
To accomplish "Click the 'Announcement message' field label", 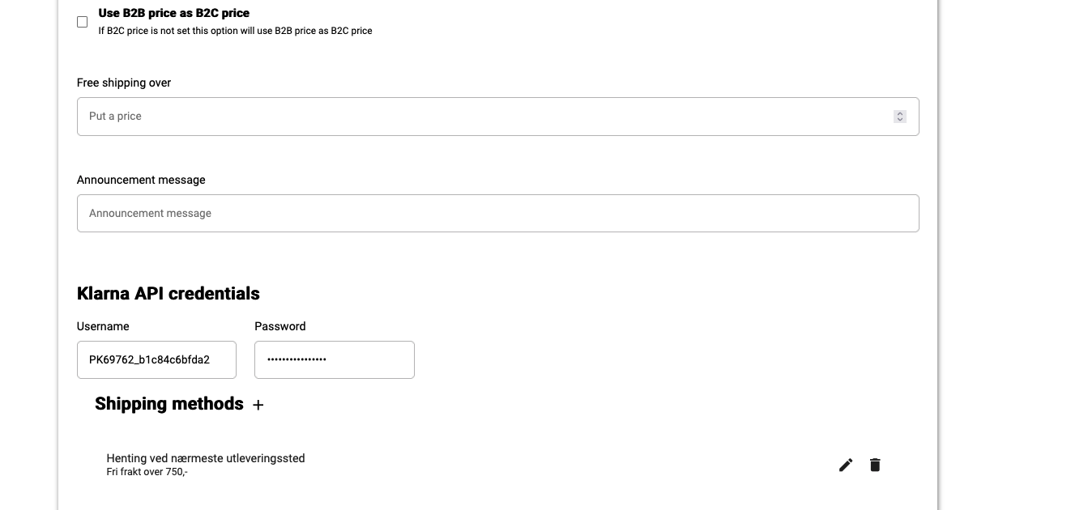I will (141, 180).
